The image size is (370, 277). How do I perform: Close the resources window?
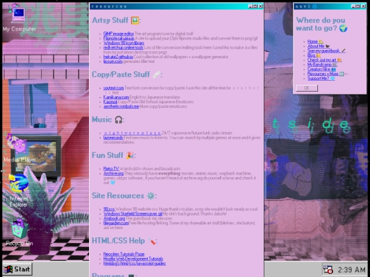pos(260,6)
